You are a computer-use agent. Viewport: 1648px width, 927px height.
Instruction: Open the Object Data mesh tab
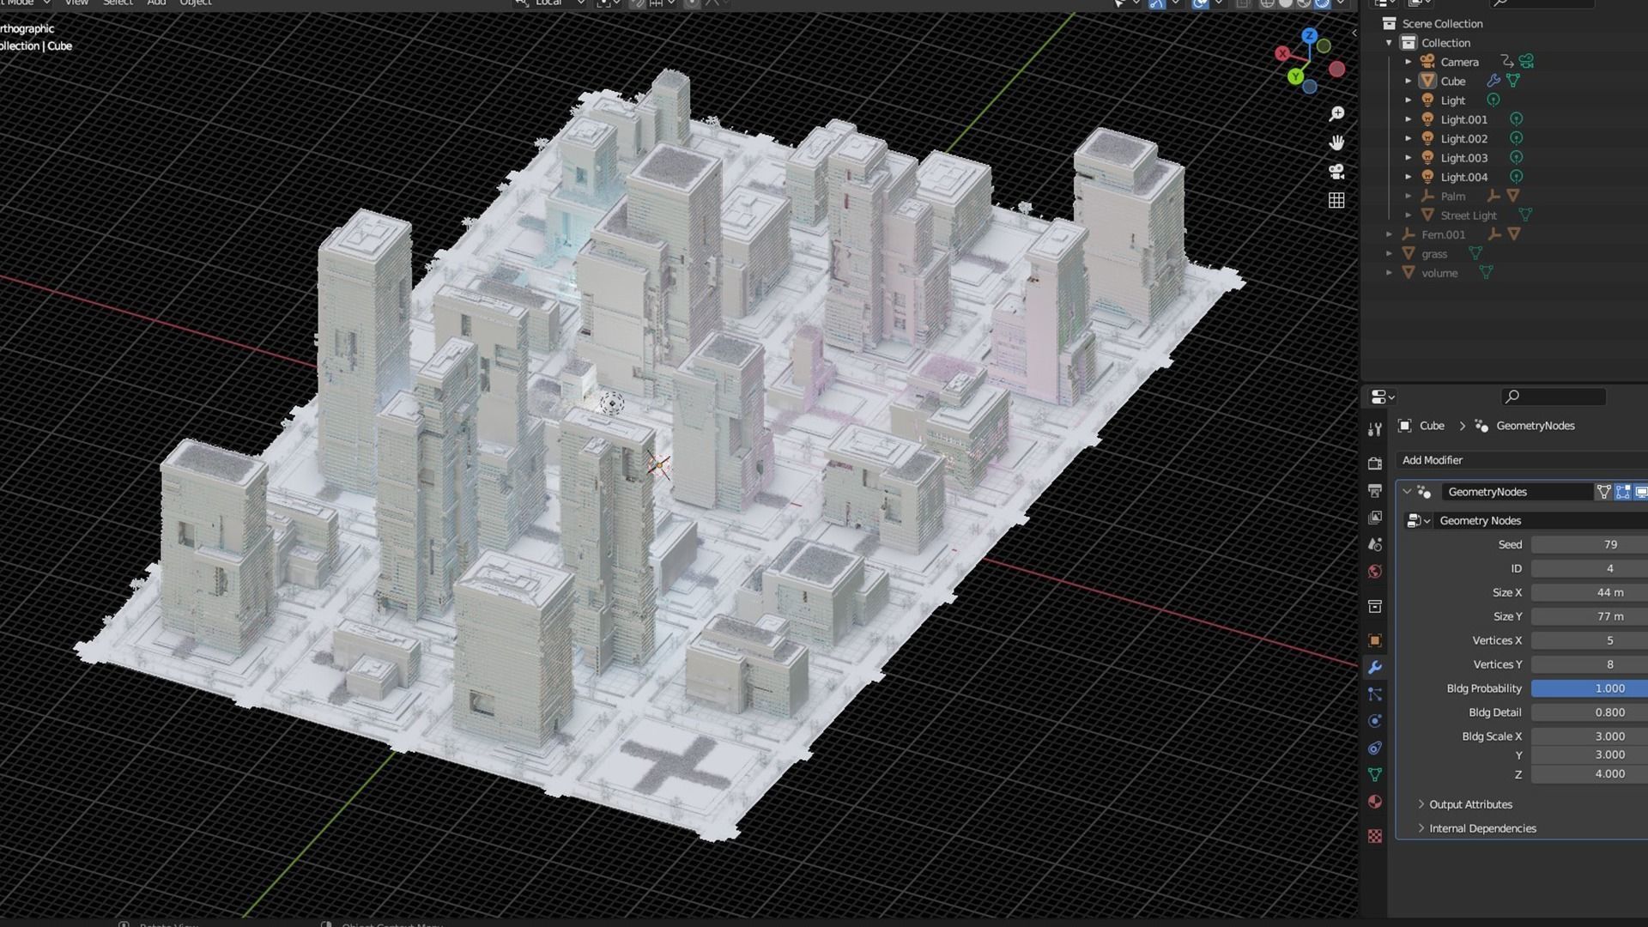[x=1375, y=774]
